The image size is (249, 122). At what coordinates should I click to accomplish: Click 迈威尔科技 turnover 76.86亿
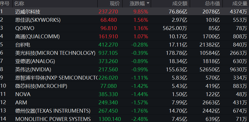[178, 12]
